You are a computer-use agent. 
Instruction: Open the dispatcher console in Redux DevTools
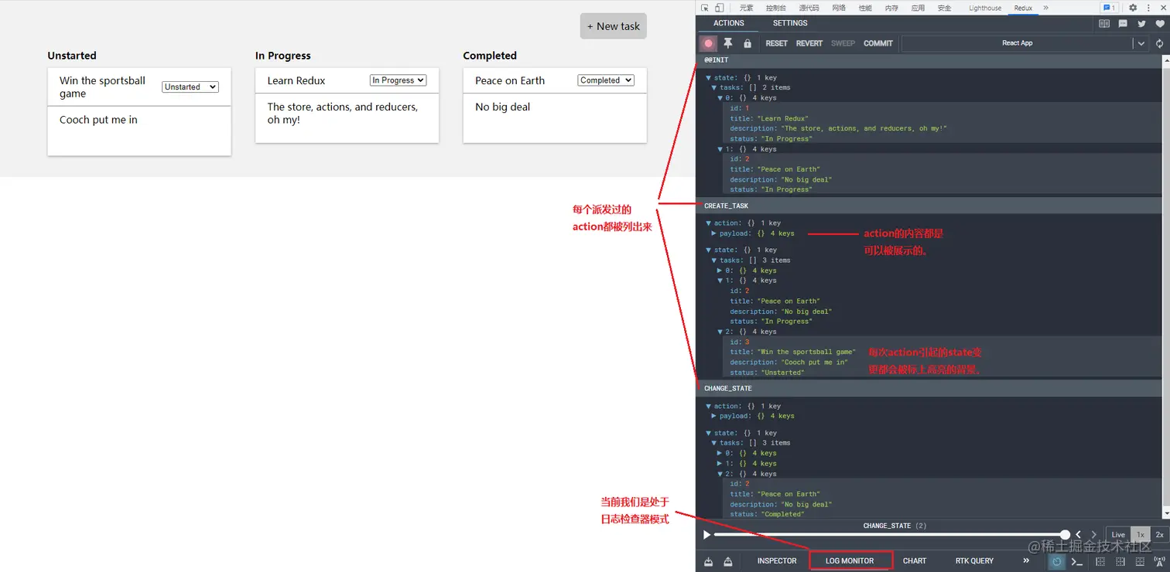[1076, 561]
